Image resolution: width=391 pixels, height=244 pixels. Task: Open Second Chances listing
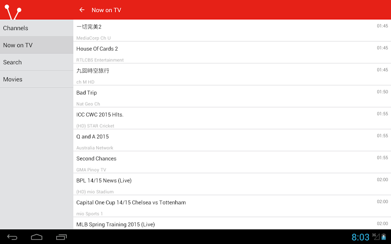pos(232,162)
